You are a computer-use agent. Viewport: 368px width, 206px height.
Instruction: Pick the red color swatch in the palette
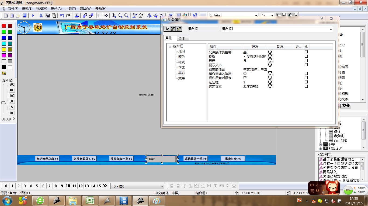4,26
